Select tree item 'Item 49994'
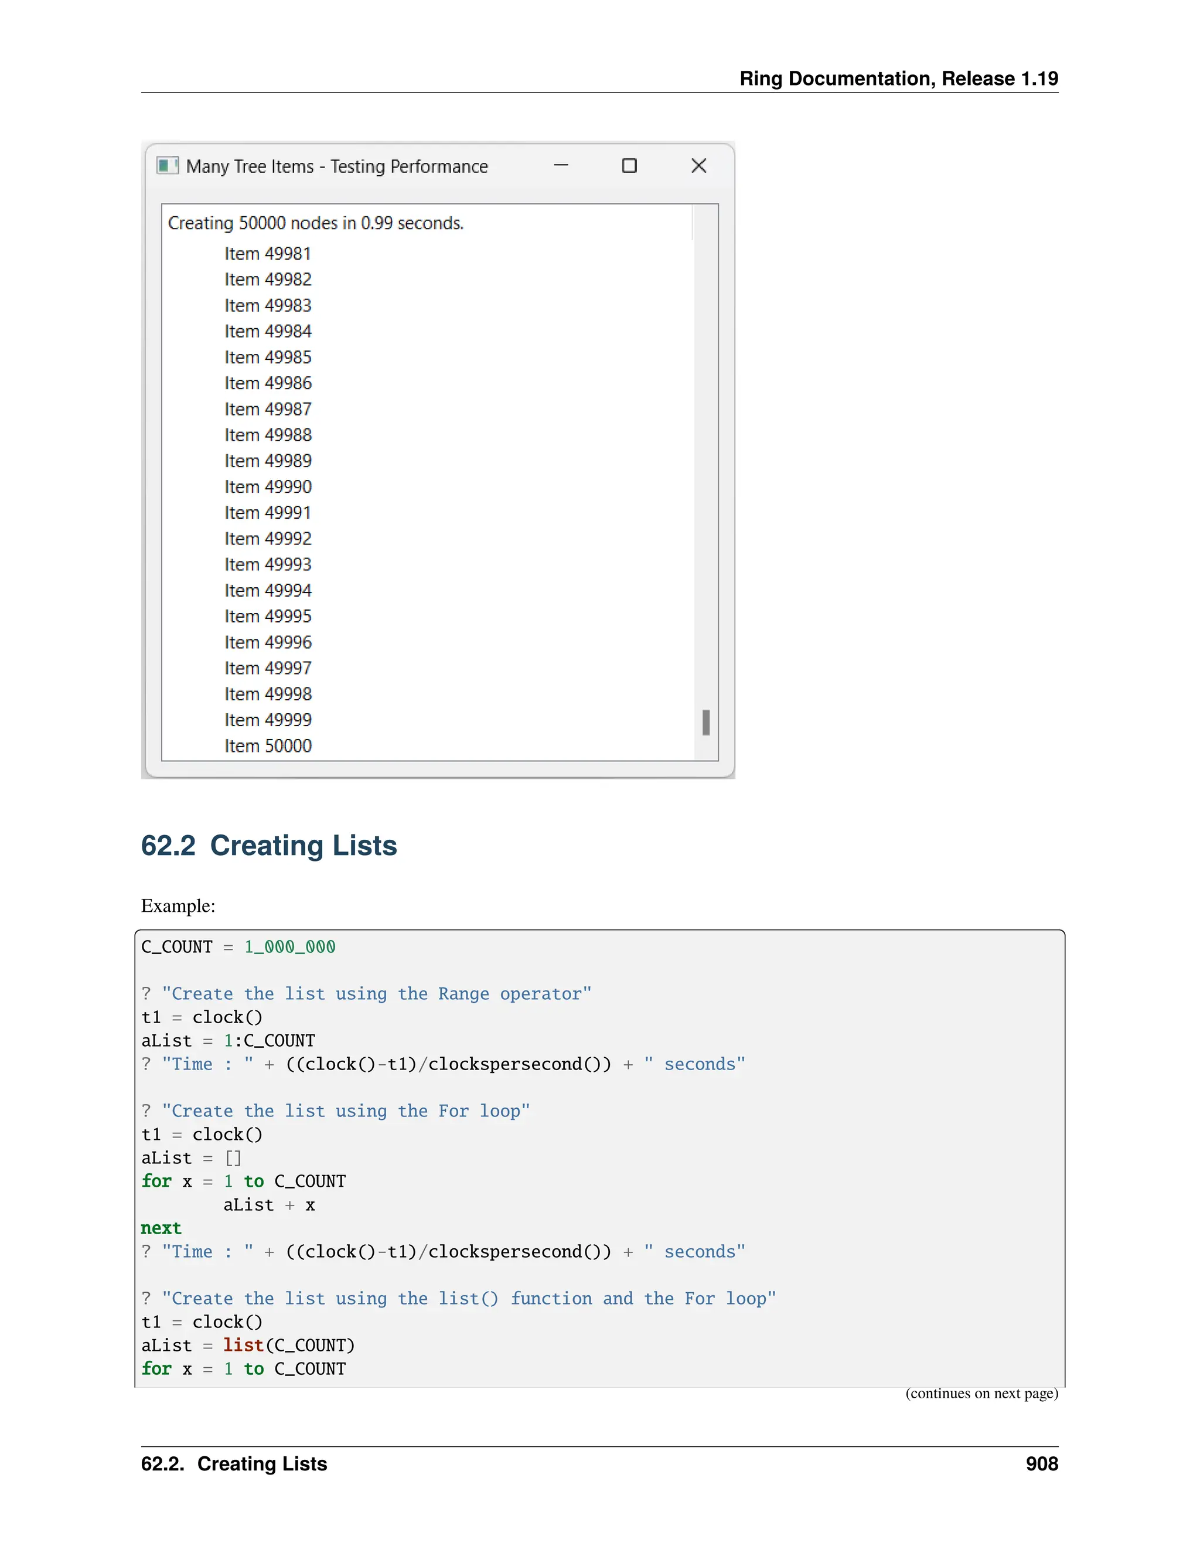The image size is (1200, 1553). [268, 591]
